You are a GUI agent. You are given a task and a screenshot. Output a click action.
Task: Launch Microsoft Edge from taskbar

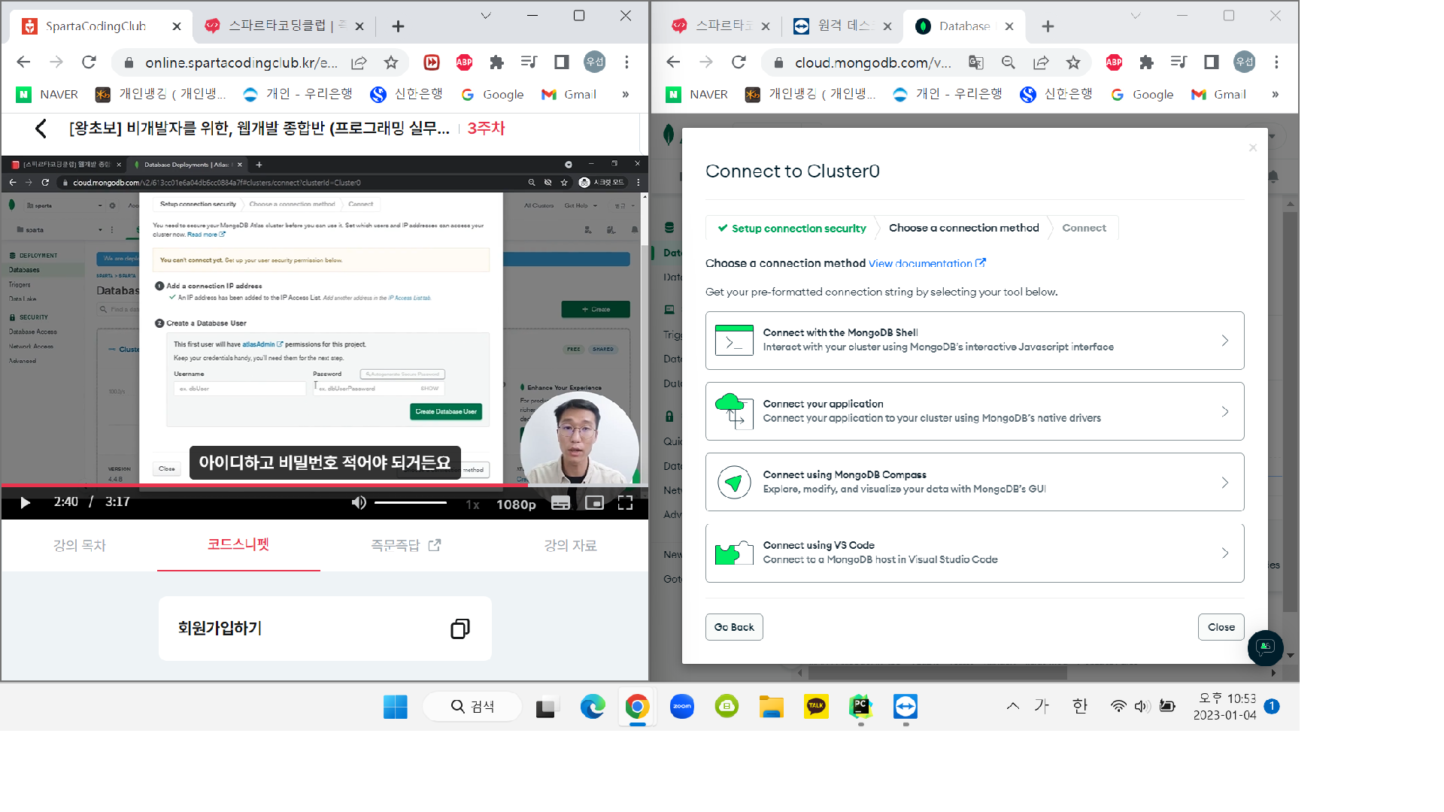click(593, 707)
